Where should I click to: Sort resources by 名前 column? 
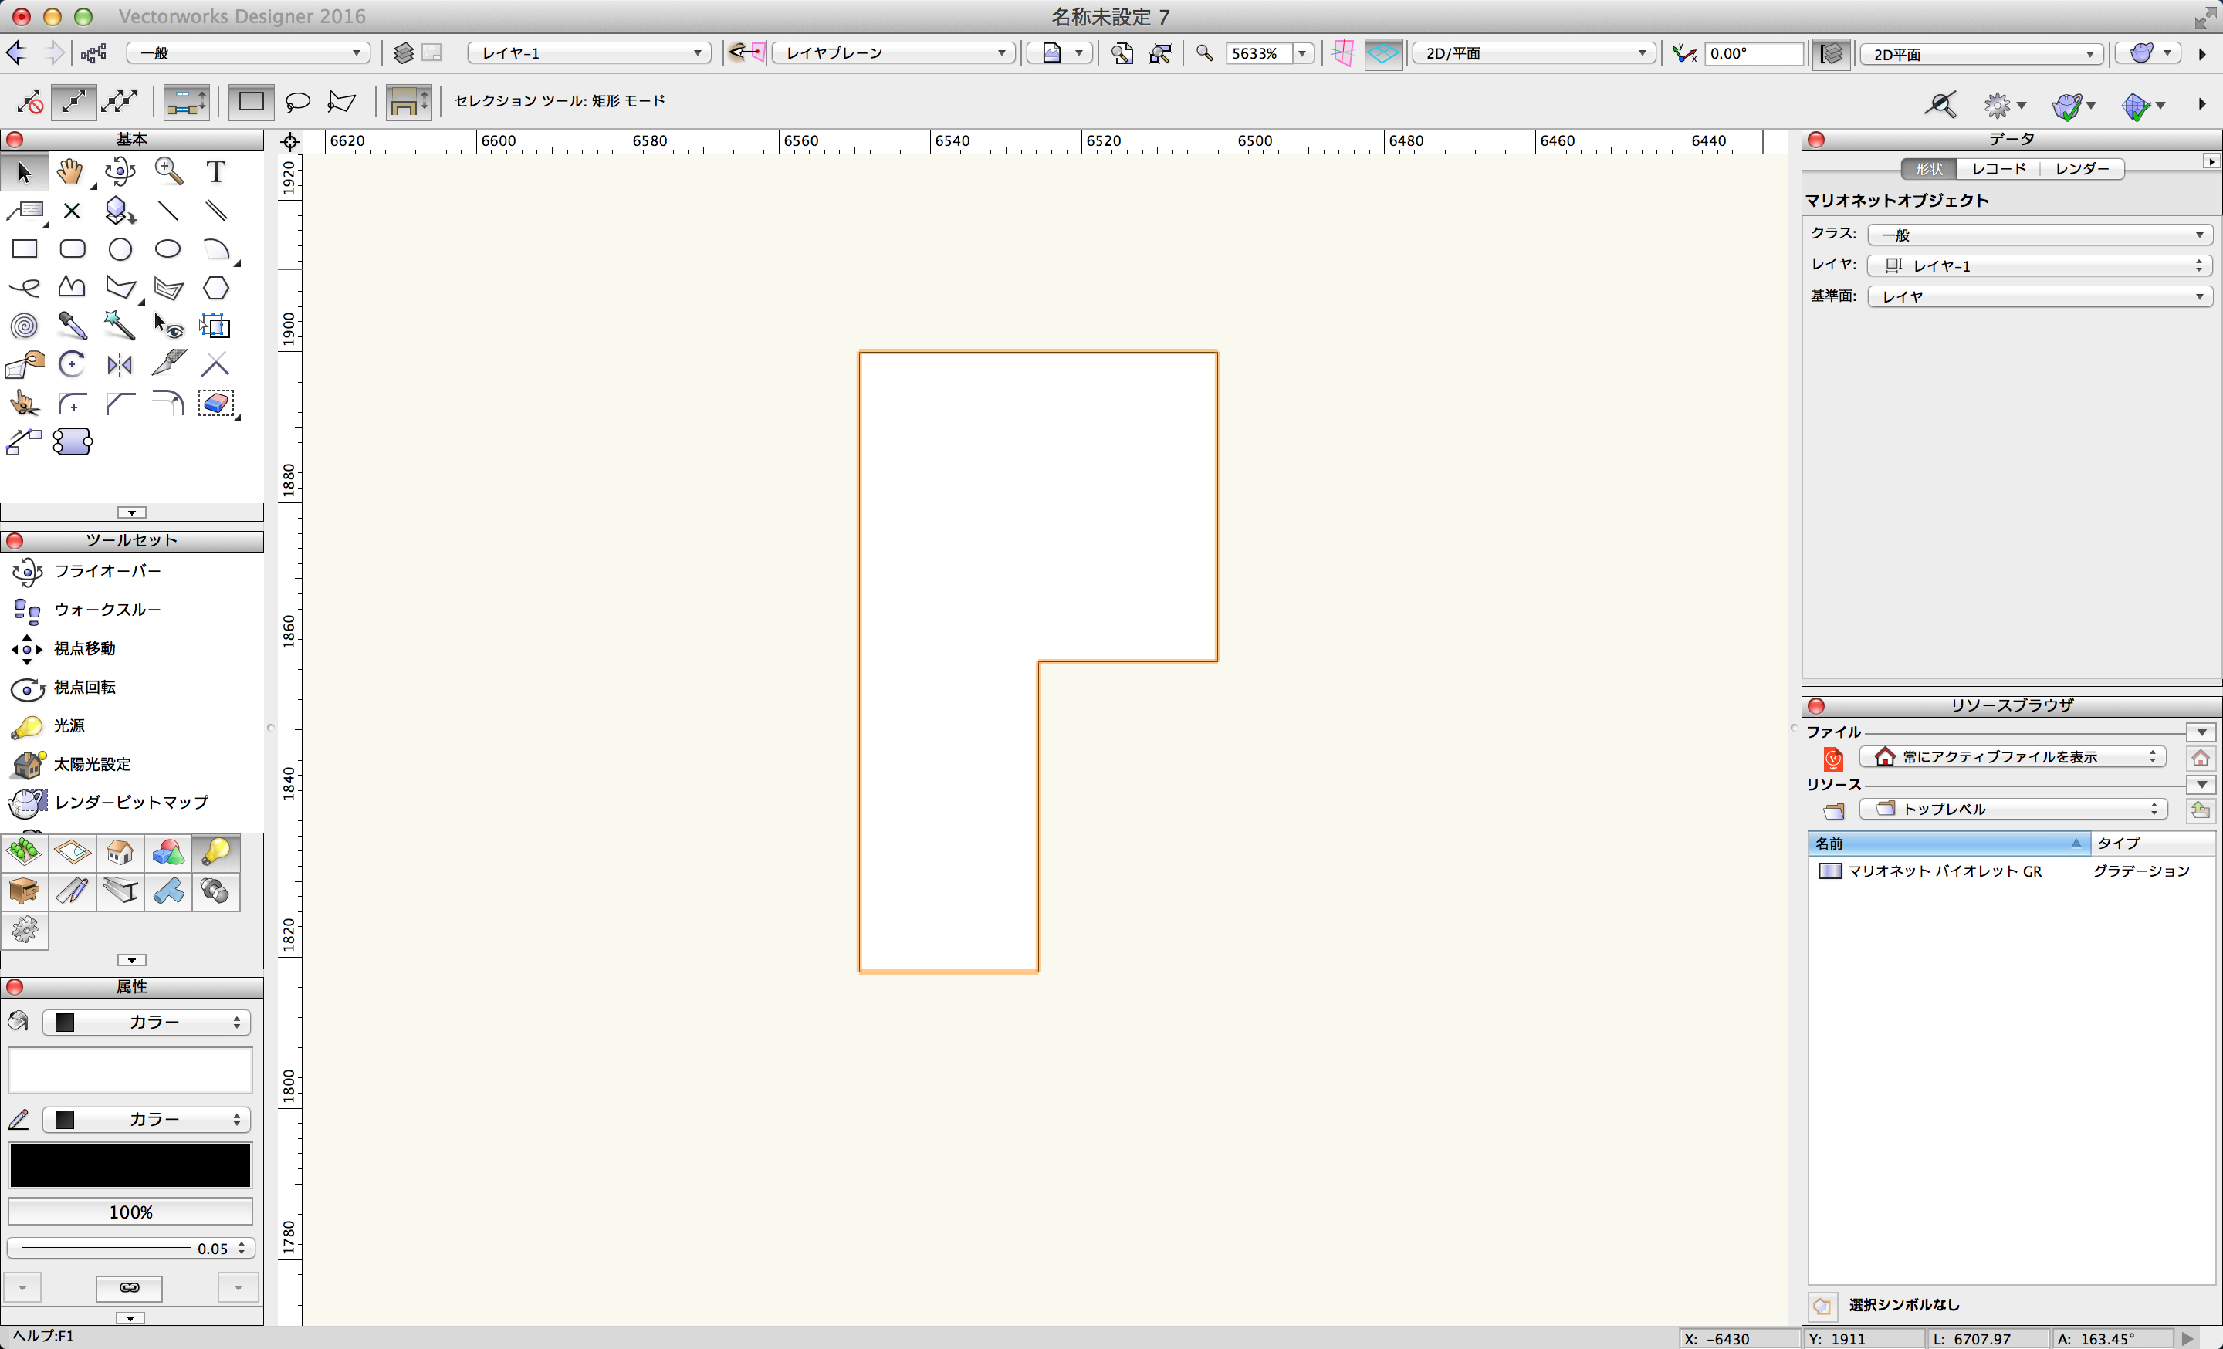(x=1949, y=843)
